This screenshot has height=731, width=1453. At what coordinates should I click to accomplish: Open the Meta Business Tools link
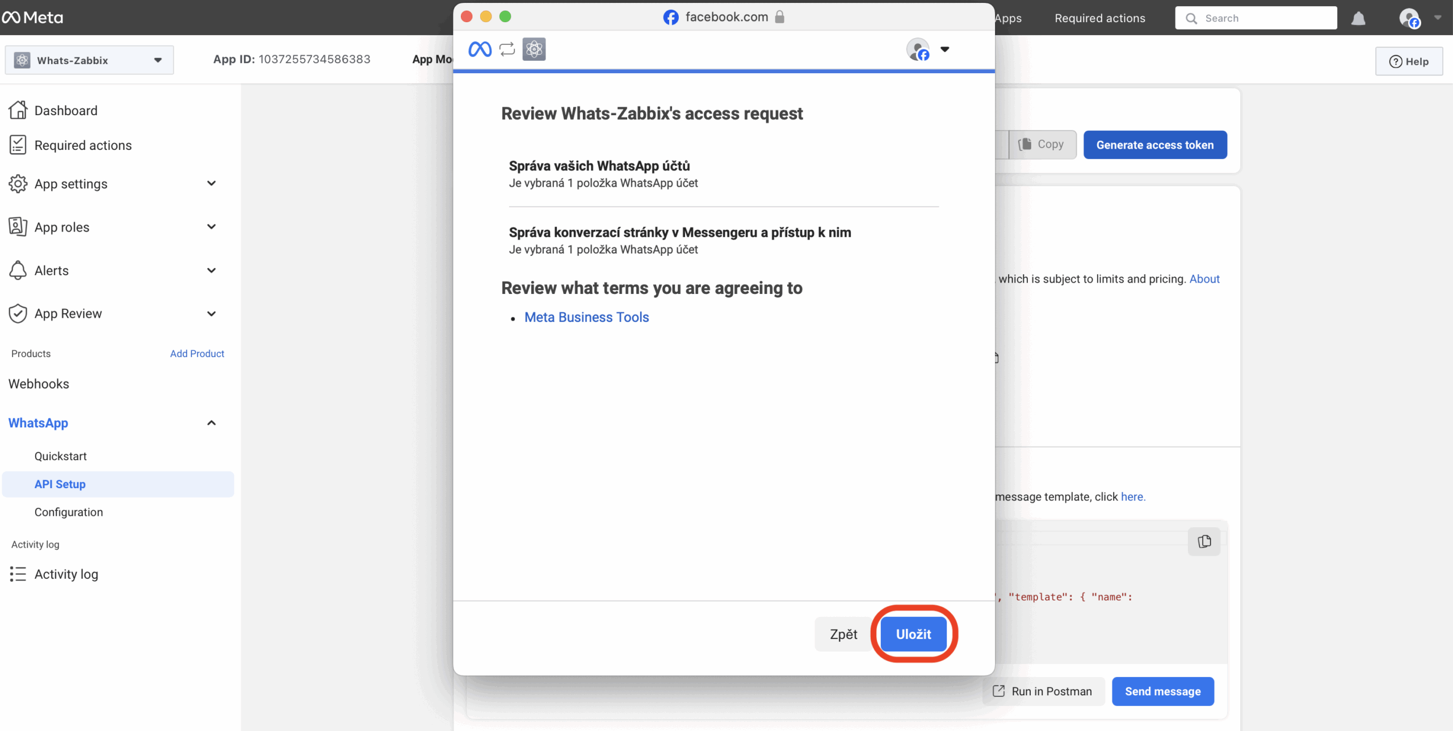(x=586, y=317)
